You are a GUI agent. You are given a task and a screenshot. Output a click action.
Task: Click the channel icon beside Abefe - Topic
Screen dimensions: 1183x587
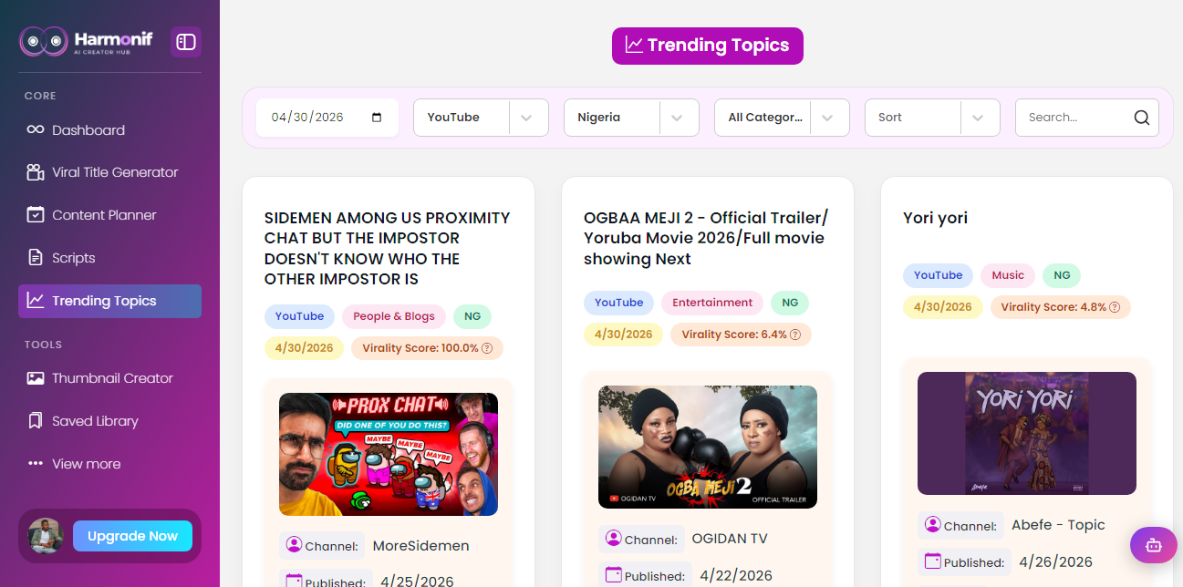point(932,525)
